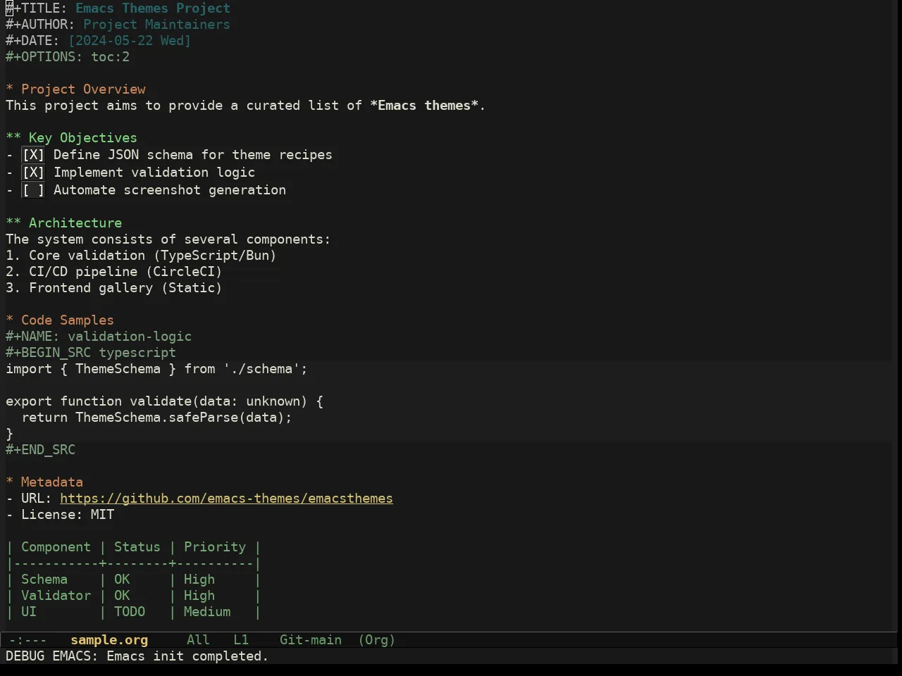Click the [2024-05-22 Wed] date stamp
Screen dimensions: 902x676
point(130,41)
